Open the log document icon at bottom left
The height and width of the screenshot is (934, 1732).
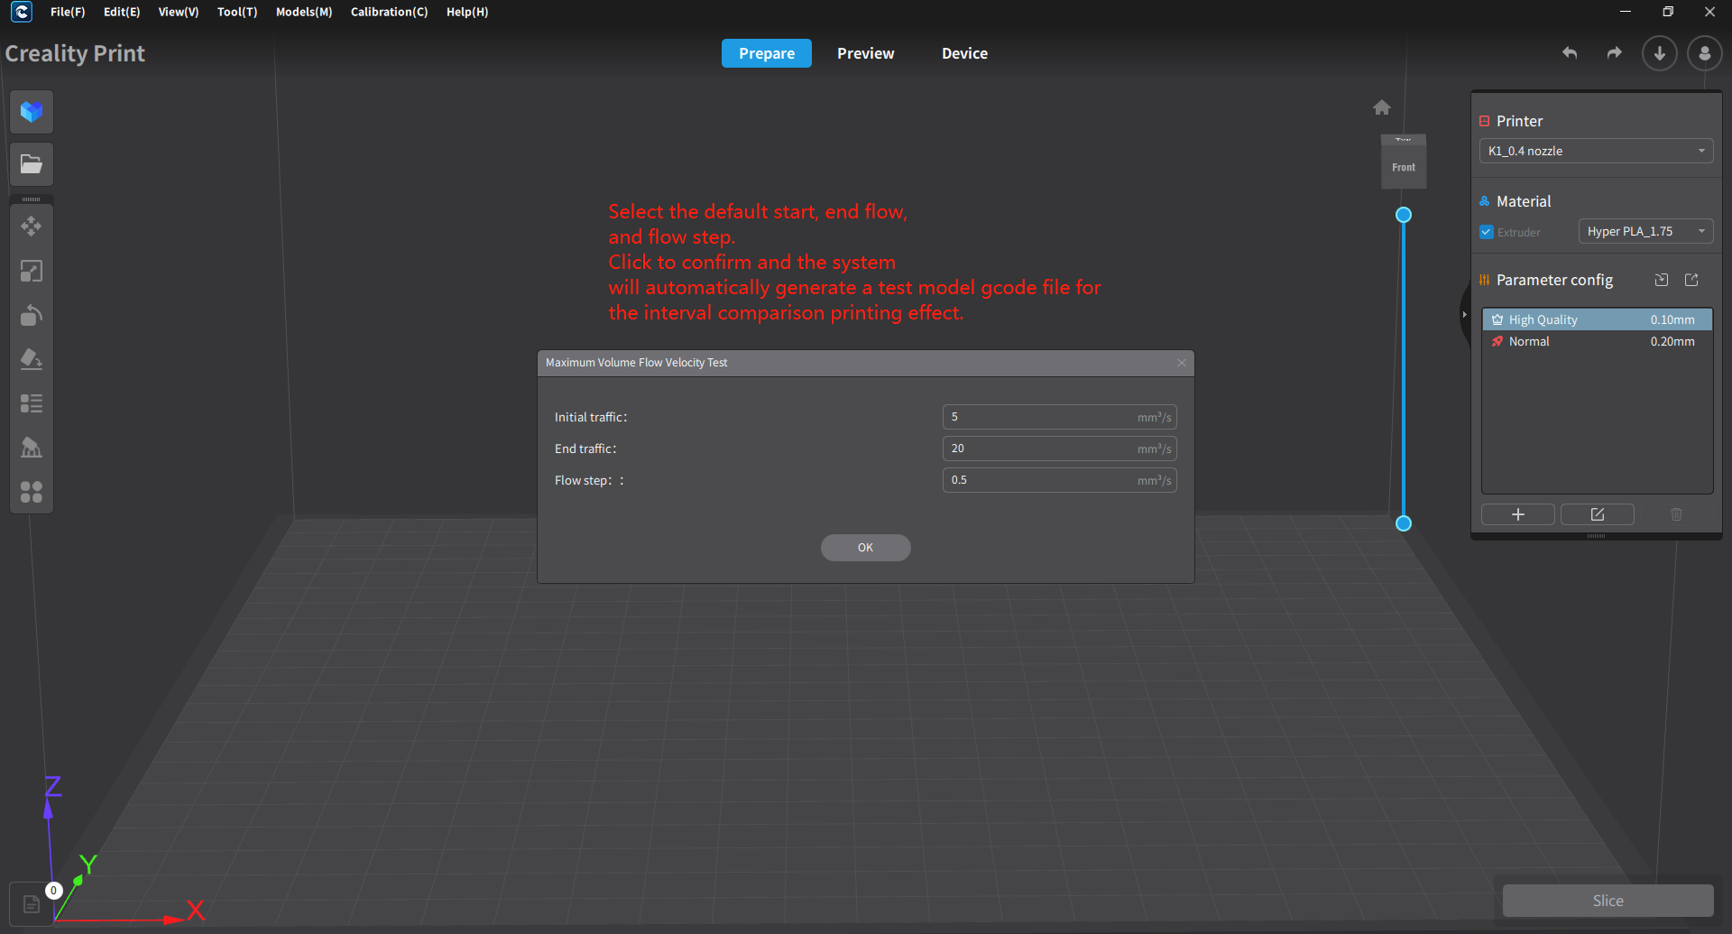click(32, 904)
